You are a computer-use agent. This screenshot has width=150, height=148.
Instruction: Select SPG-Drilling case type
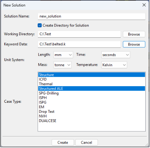click(92, 93)
